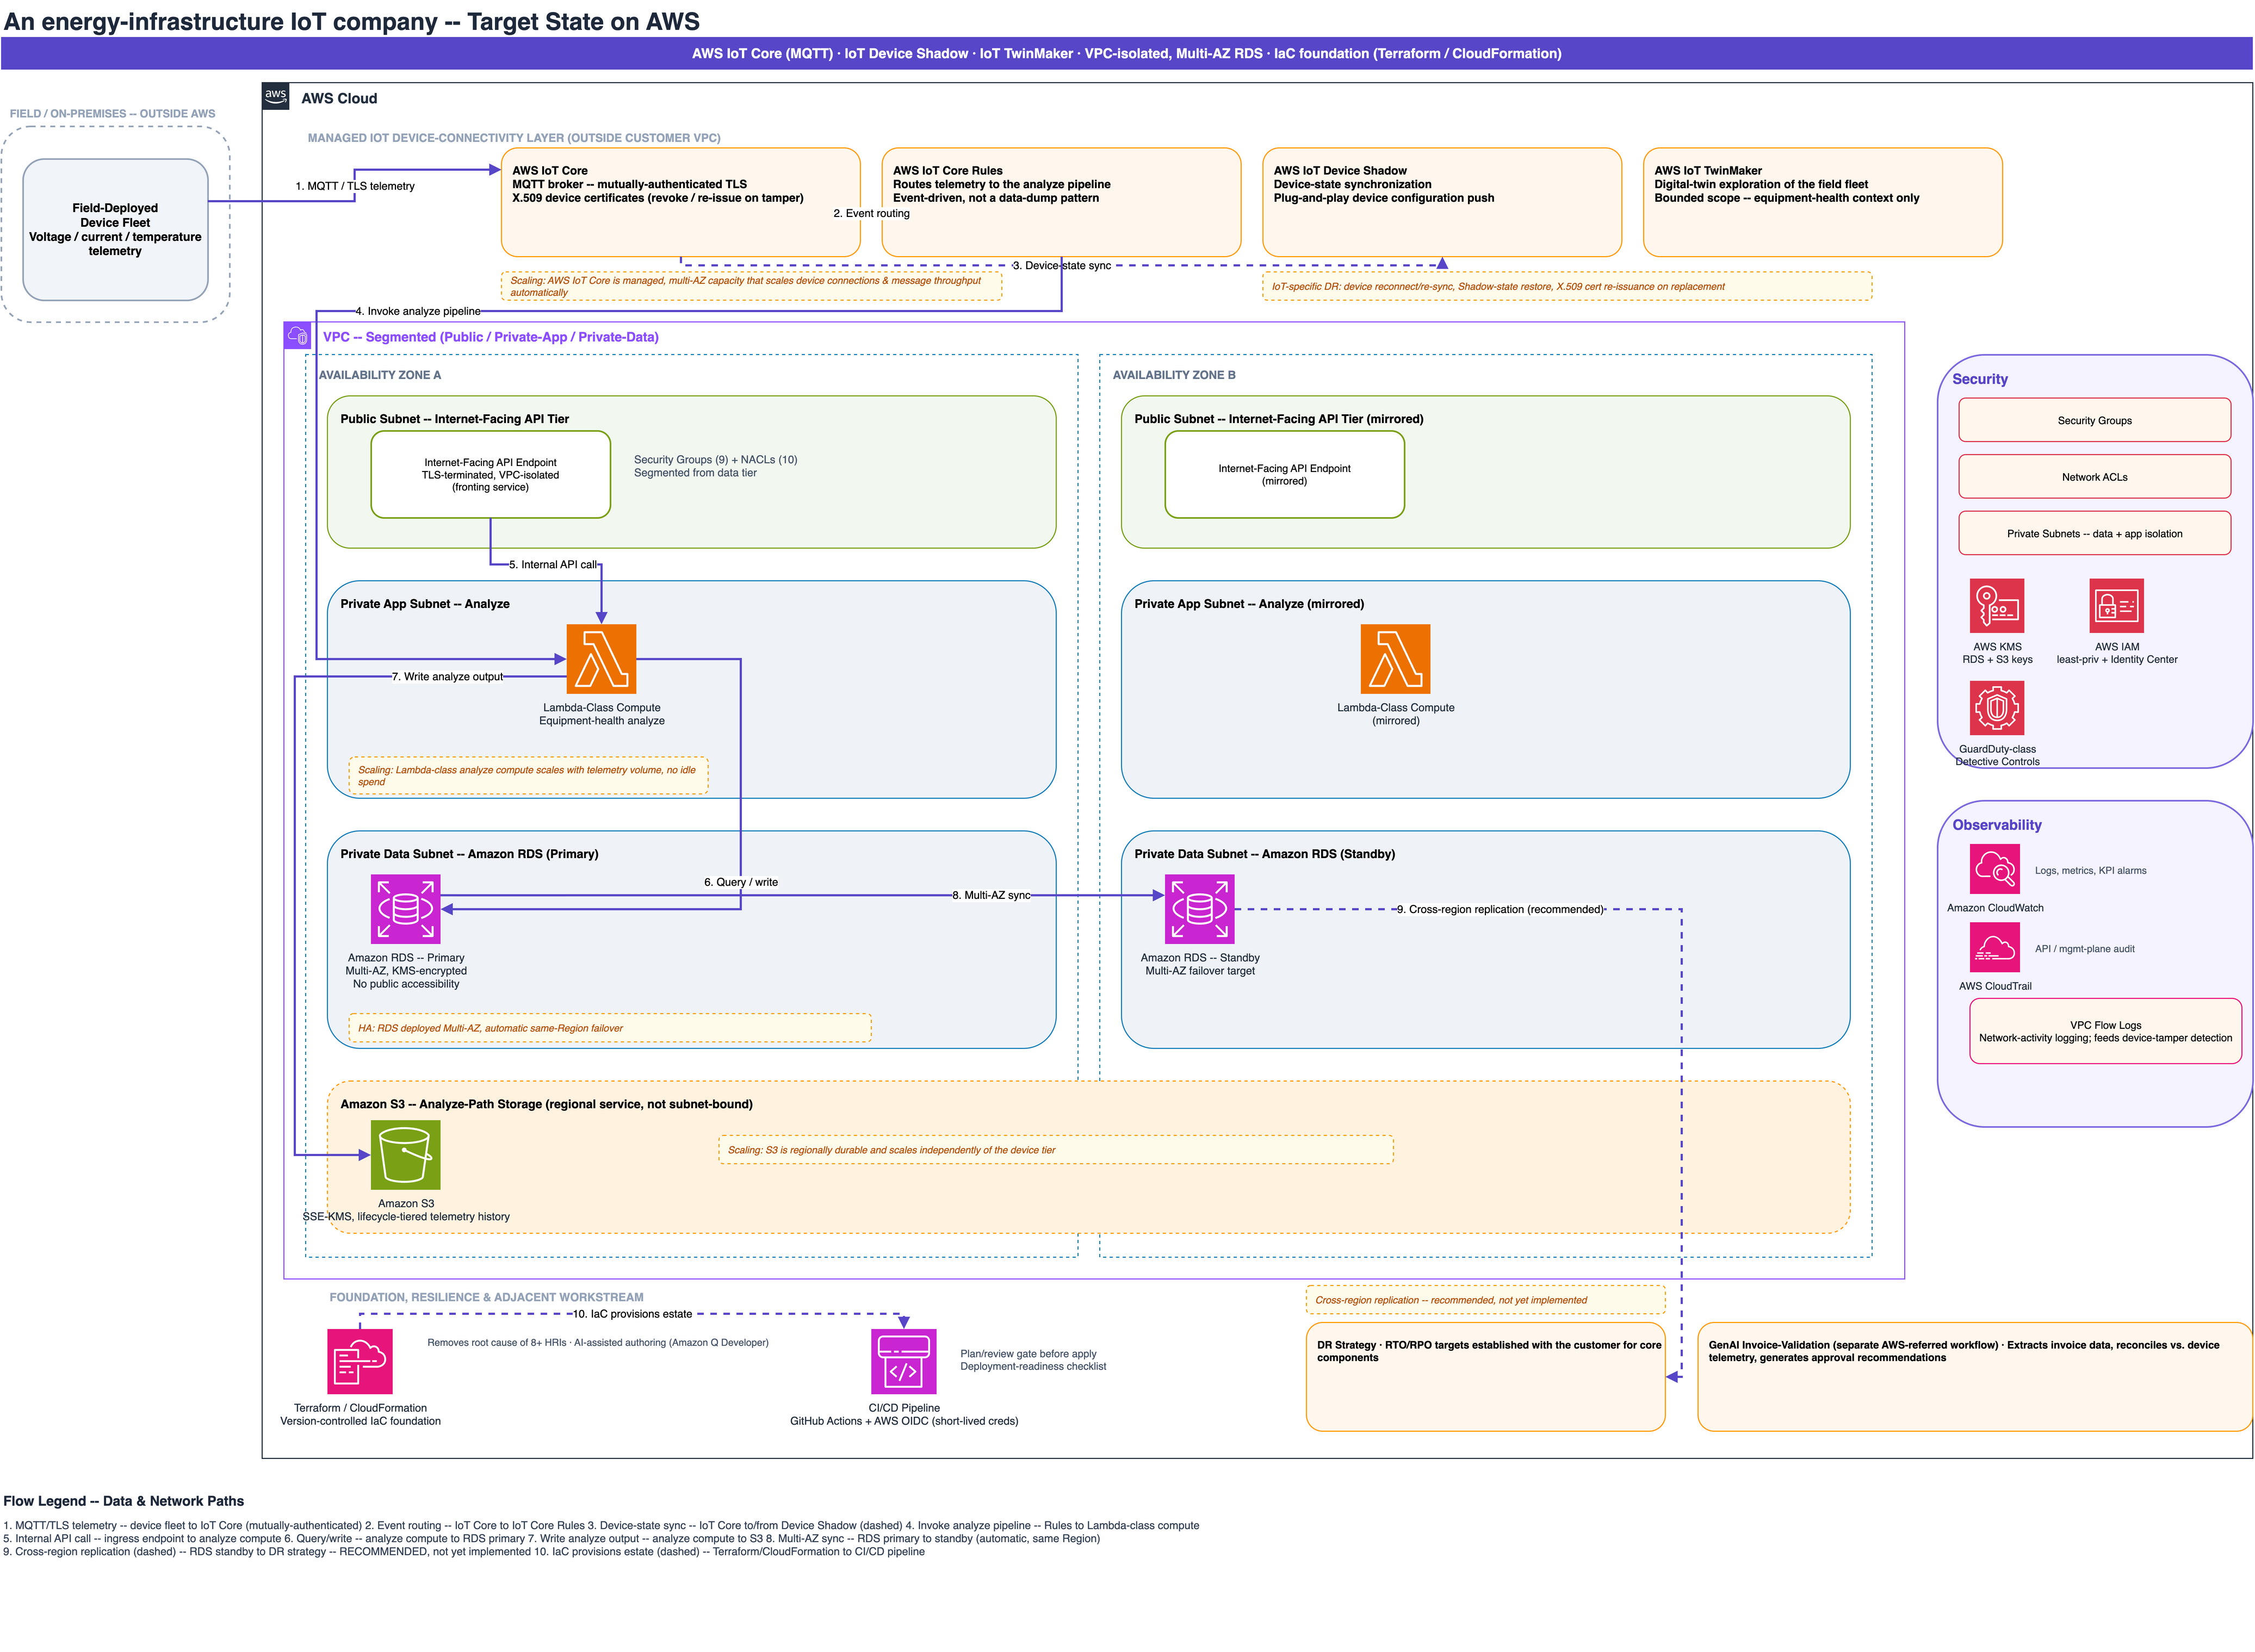Select the Security Groups box
Screen dimensions: 2255x1652
pos(2094,420)
